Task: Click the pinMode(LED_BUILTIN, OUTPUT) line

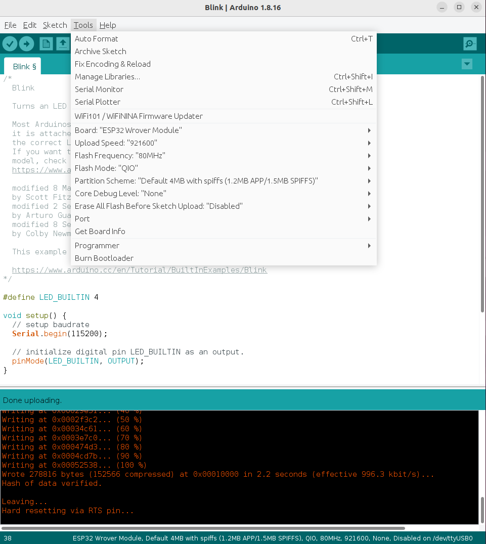Action: tap(78, 361)
